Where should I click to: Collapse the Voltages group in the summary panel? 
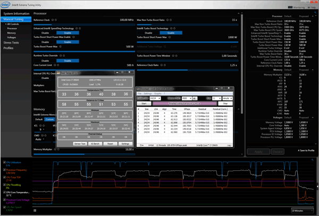[x=313, y=118]
